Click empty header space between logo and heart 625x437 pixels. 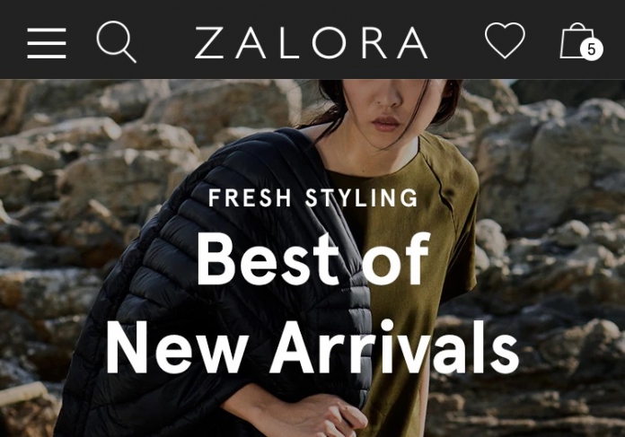(456, 42)
